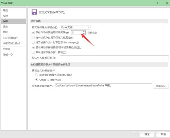The width and height of the screenshot is (170, 138).
Task: Increase autorecover interval with up arrow
Action: 84,32
